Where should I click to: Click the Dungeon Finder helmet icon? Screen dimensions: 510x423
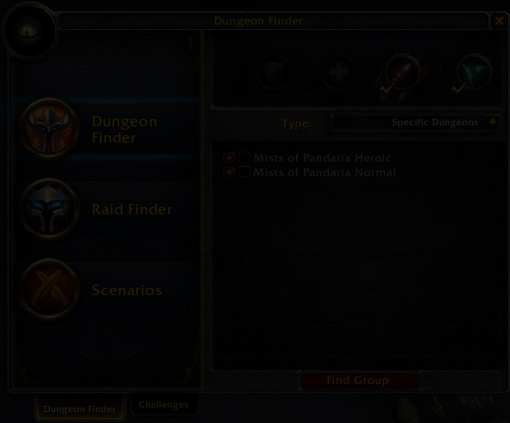(x=50, y=128)
